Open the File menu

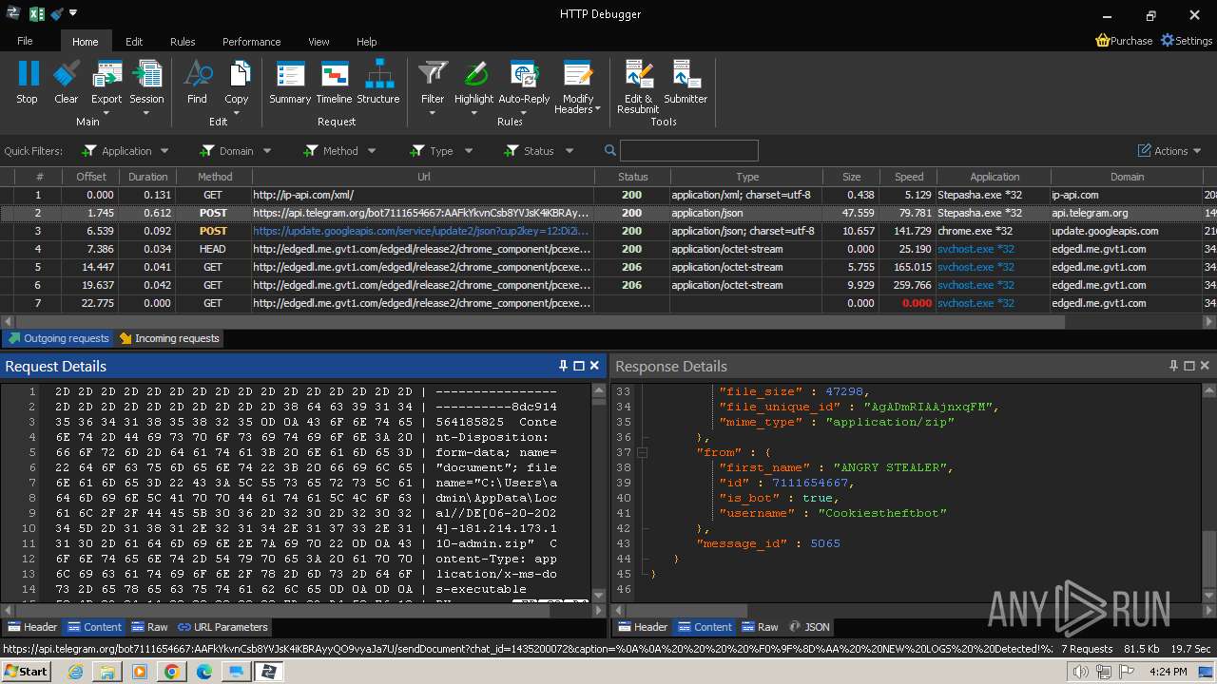point(25,42)
